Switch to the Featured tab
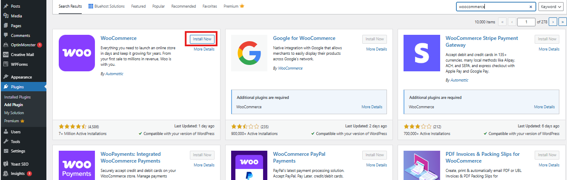The image size is (567, 180). pos(138,6)
